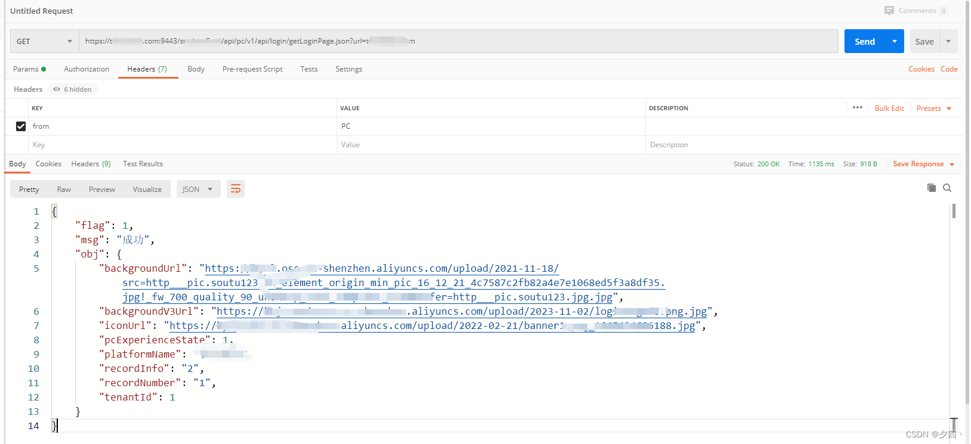The height and width of the screenshot is (444, 971).
Task: Open the Code snippet link
Action: point(949,69)
